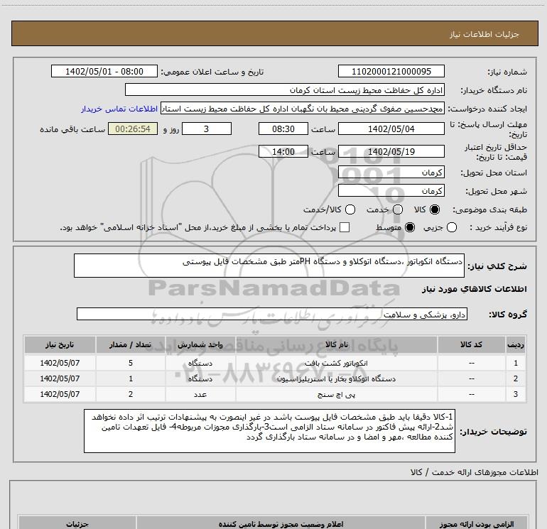The image size is (547, 529).
Task: Click the عدد unit cell
Action: [200, 394]
